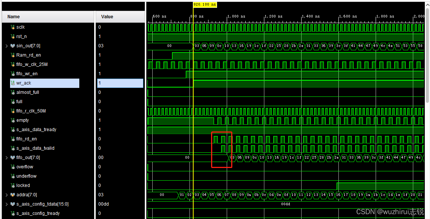
Task: Select the rst_n signal name
Action: pos(22,36)
